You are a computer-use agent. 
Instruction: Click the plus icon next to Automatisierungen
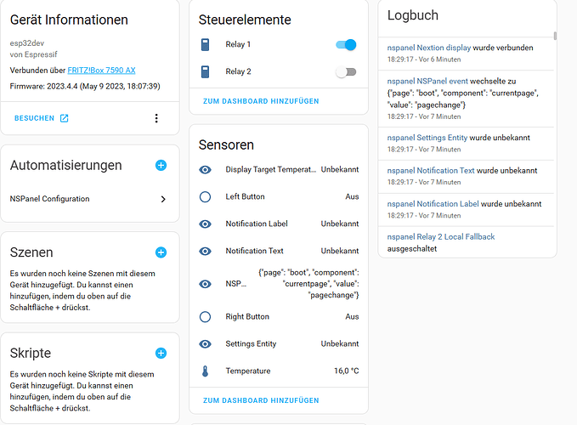(161, 165)
